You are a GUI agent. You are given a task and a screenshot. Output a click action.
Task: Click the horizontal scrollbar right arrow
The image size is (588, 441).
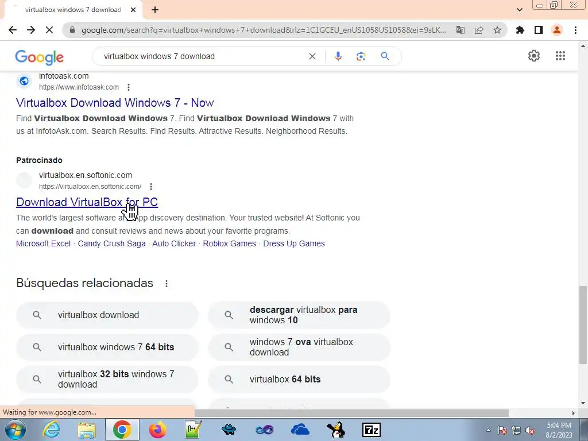(x=574, y=413)
